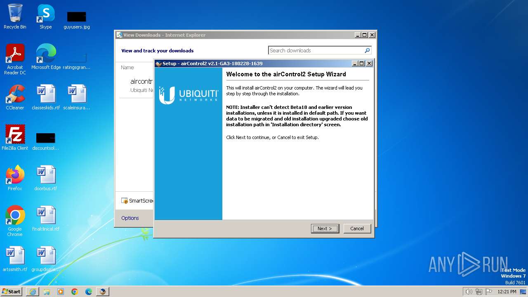
Task: Open Skype desktop shortcut
Action: coord(45,16)
